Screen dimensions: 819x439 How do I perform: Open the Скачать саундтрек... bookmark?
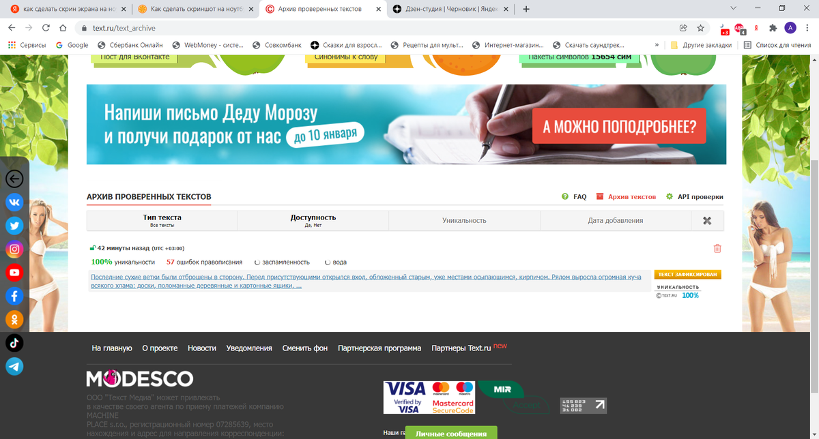pos(588,45)
